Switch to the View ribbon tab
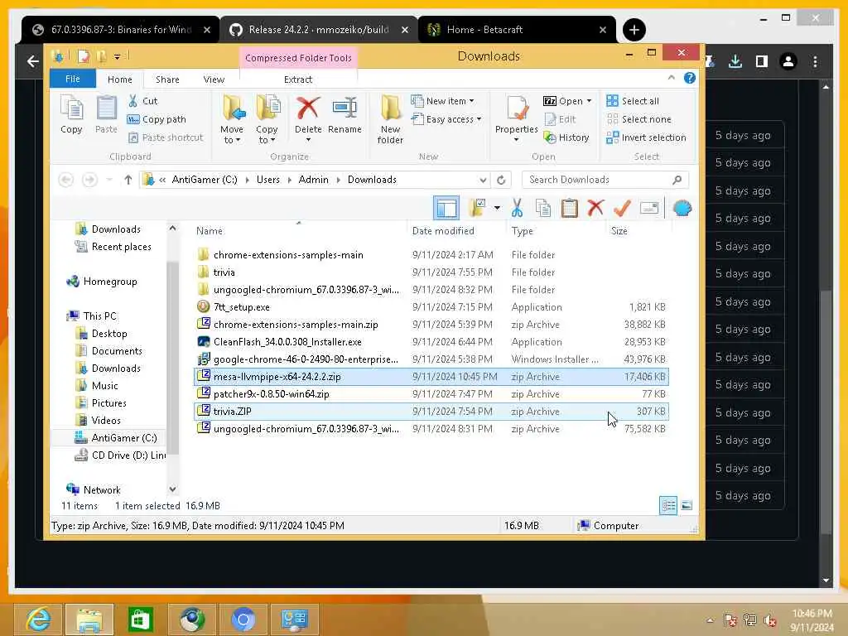The height and width of the screenshot is (636, 848). (x=214, y=79)
